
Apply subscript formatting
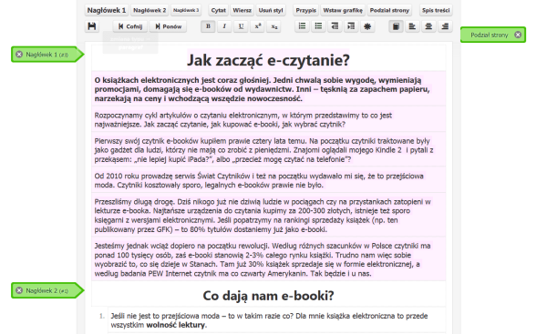click(x=274, y=26)
